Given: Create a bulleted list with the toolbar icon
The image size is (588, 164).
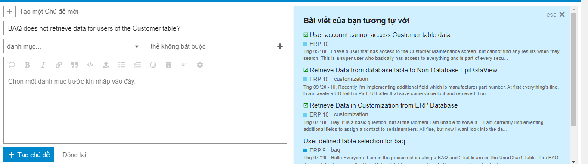Looking at the screenshot, I should pyautogui.click(x=122, y=65).
